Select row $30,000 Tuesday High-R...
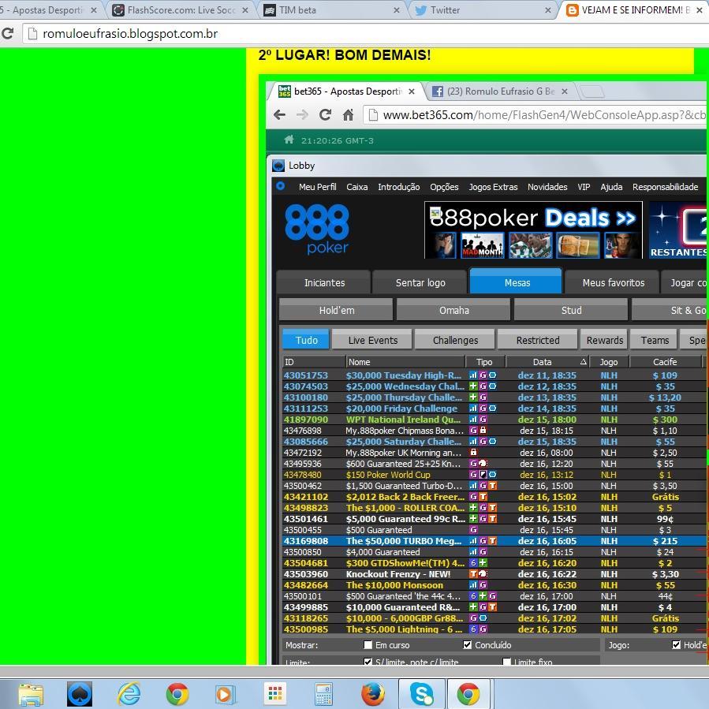Screen dimensions: 709x709 (494, 375)
